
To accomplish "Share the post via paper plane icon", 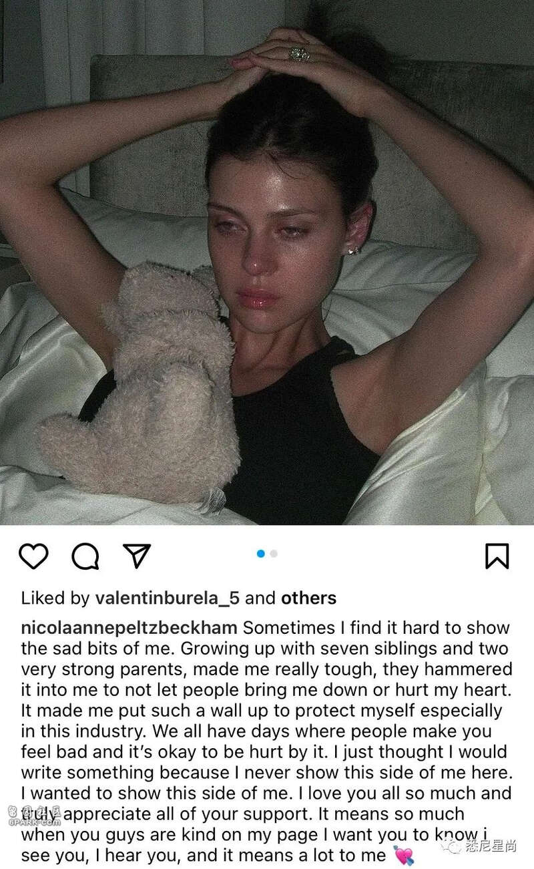I will pos(137,555).
